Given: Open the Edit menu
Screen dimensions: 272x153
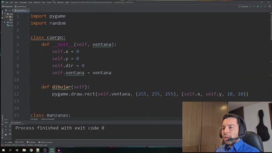Looking at the screenshot, I should click(x=11, y=3).
